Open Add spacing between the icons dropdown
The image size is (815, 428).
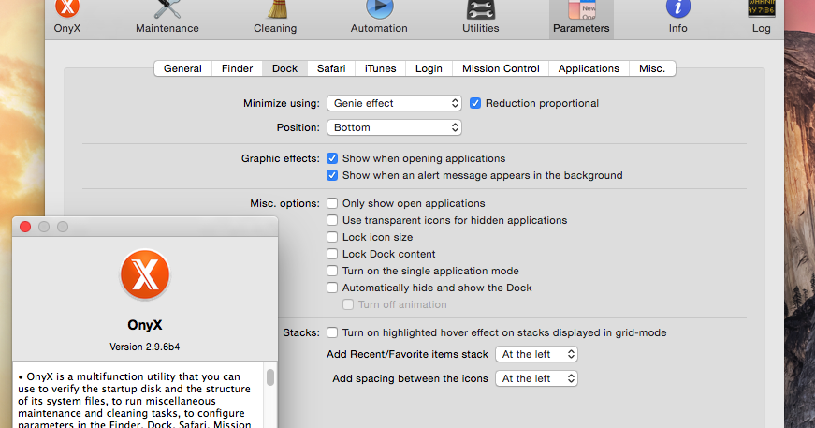click(x=536, y=378)
